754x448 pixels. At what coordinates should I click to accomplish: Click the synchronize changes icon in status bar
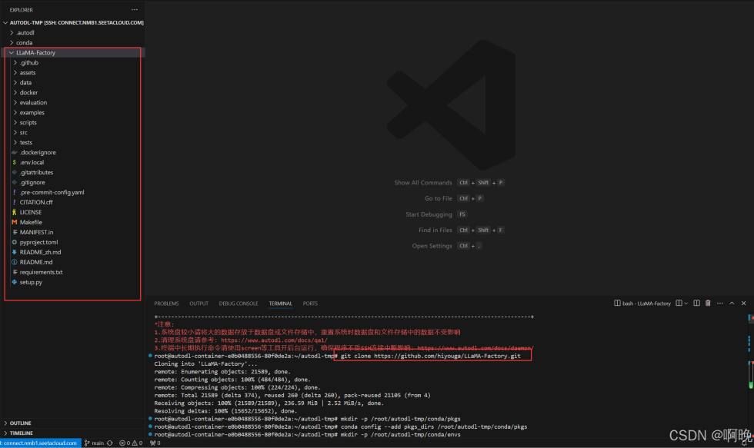[110, 443]
